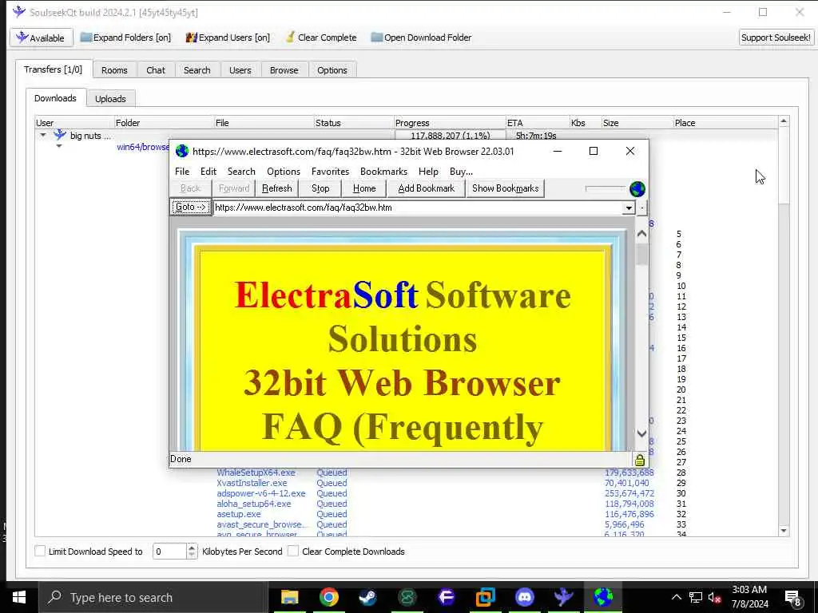Open Edit menu in 32bit Web Browser
The width and height of the screenshot is (818, 613).
[208, 172]
